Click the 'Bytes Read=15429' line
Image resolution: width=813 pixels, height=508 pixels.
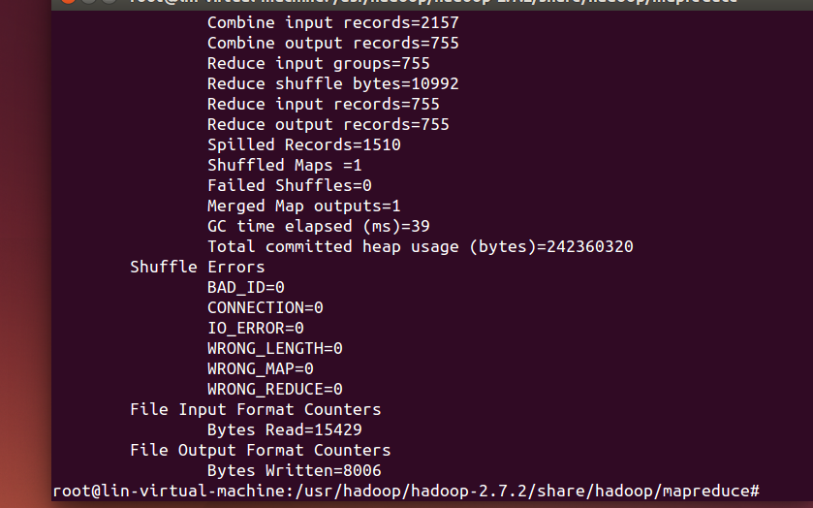(x=285, y=429)
